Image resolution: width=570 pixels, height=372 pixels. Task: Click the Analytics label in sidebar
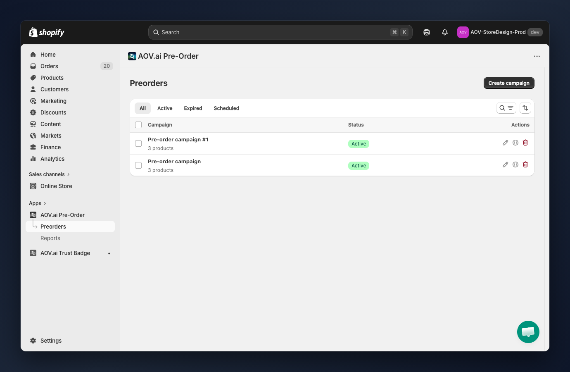[52, 159]
